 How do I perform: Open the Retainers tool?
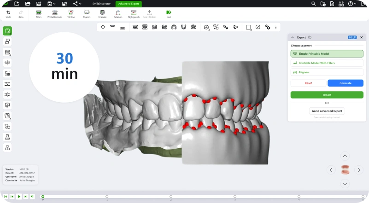point(118,13)
